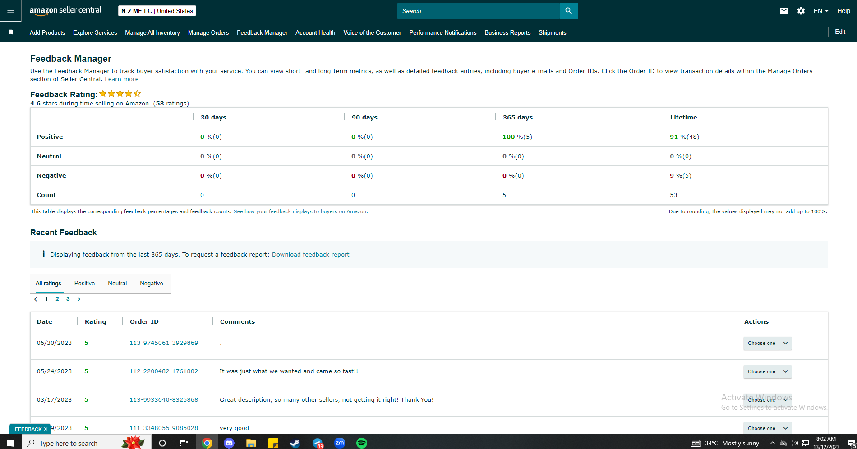Go to previous page arrow in pagination
Viewport: 857px width, 449px height.
click(x=36, y=299)
